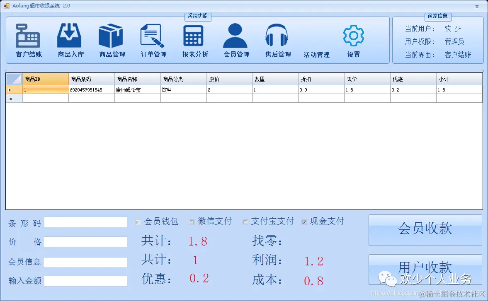Click the 条形码 barcode input field

pyautogui.click(x=85, y=222)
